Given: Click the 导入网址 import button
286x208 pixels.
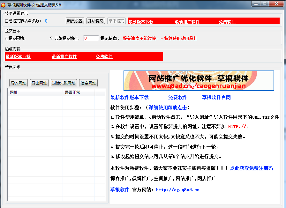Looking at the screenshot, I should [x=19, y=83].
